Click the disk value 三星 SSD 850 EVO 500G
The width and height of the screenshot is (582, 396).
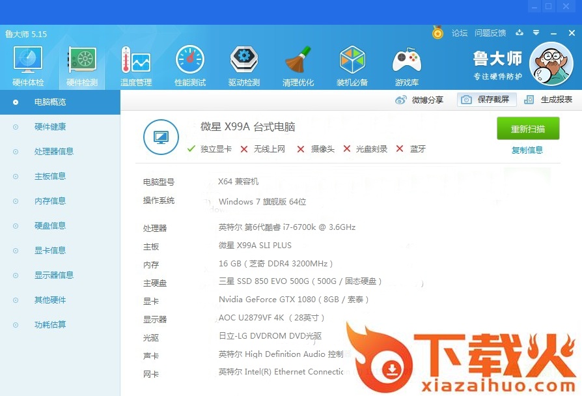pos(300,281)
